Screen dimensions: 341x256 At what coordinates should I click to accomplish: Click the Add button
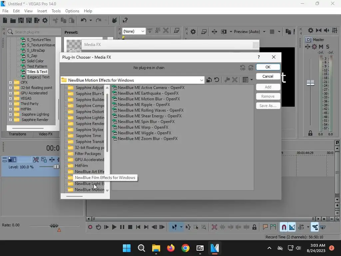268,87
